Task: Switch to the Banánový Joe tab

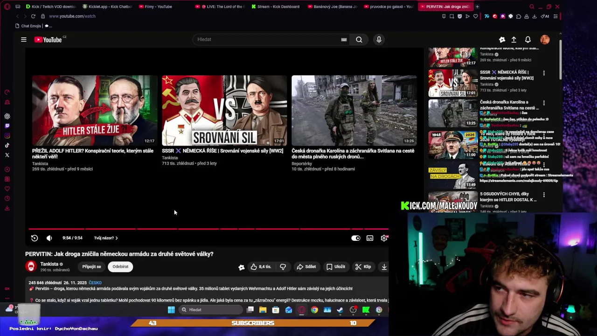Action: (x=332, y=7)
